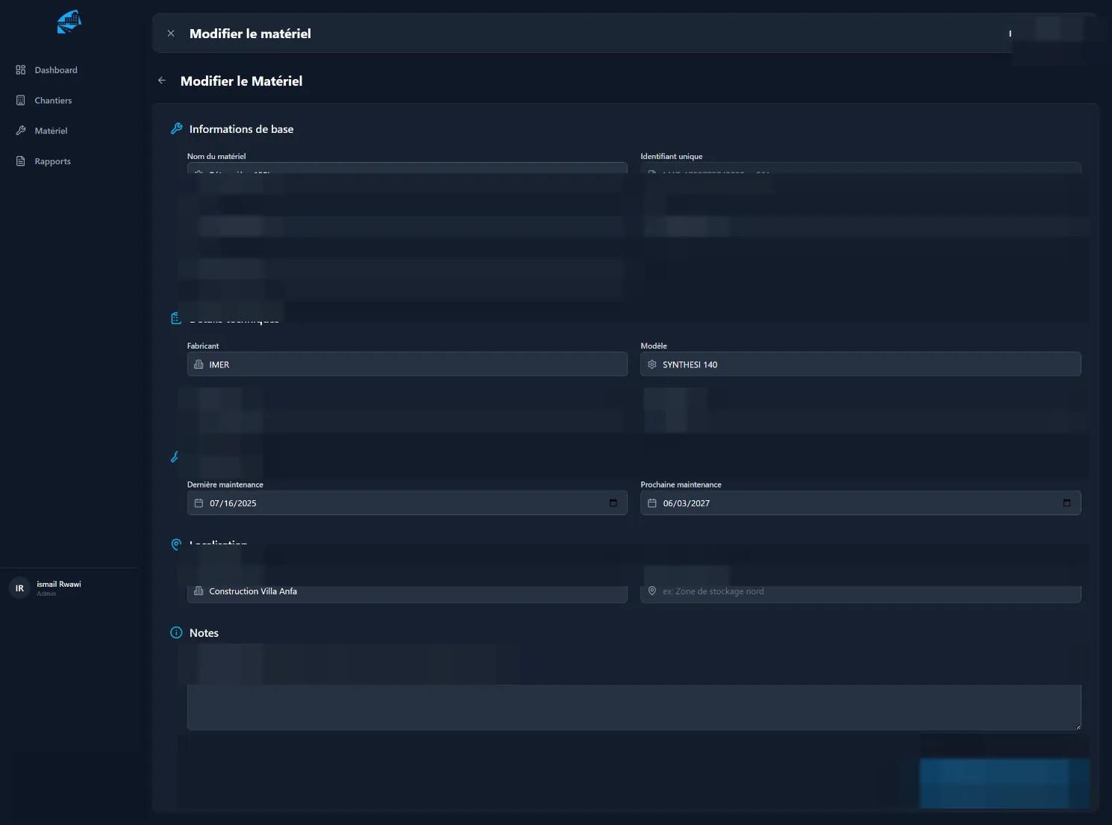Click the Prochaine maintenance label
The image size is (1112, 825).
pyautogui.click(x=681, y=485)
